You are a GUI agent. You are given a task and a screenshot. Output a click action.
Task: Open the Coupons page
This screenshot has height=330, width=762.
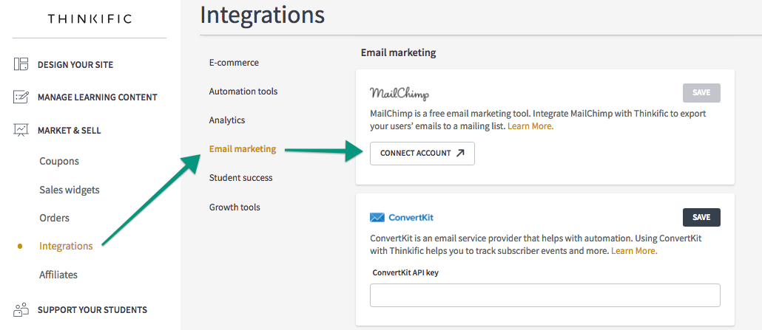coord(58,161)
